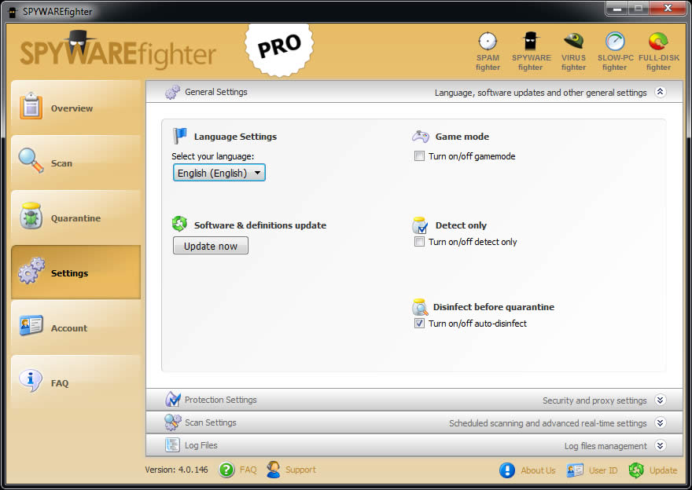Image resolution: width=692 pixels, height=490 pixels.
Task: Open VIRUS fighter helmet icon
Action: 574,41
